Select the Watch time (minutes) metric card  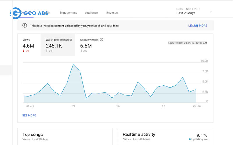click(x=58, y=45)
